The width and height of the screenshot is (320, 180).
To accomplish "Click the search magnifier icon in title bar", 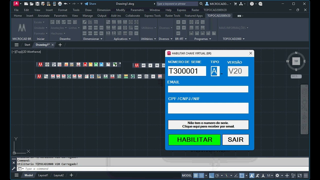I will [x=201, y=4].
